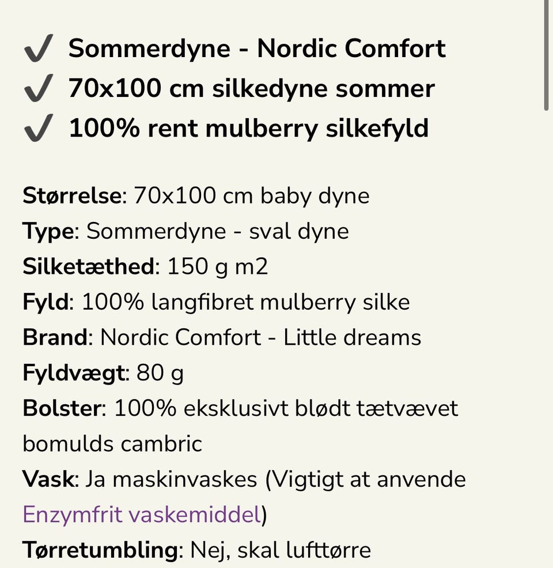Click the bold Silketæthed label
The height and width of the screenshot is (568, 553).
89,267
